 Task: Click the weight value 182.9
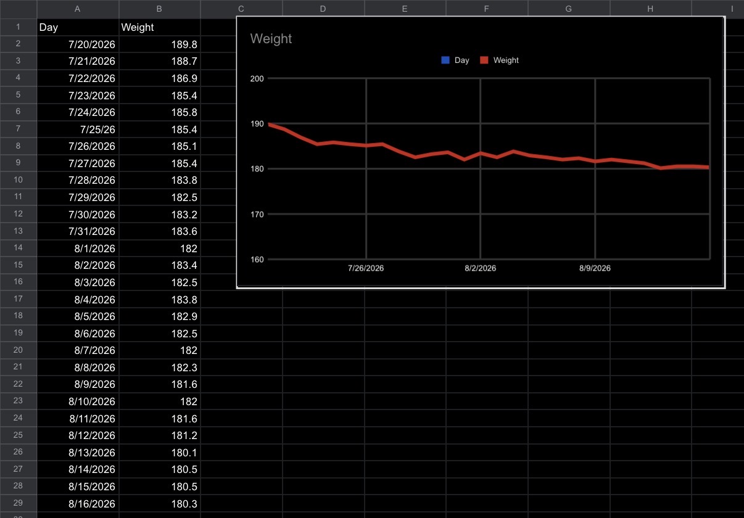[160, 316]
